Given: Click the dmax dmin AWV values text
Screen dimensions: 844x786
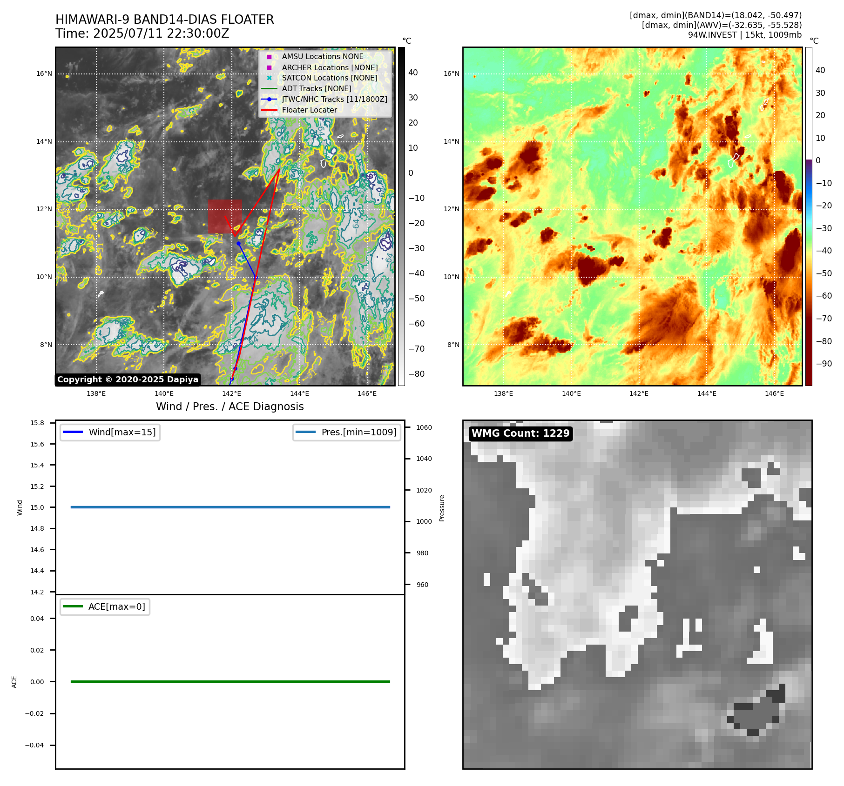Looking at the screenshot, I should (x=722, y=25).
